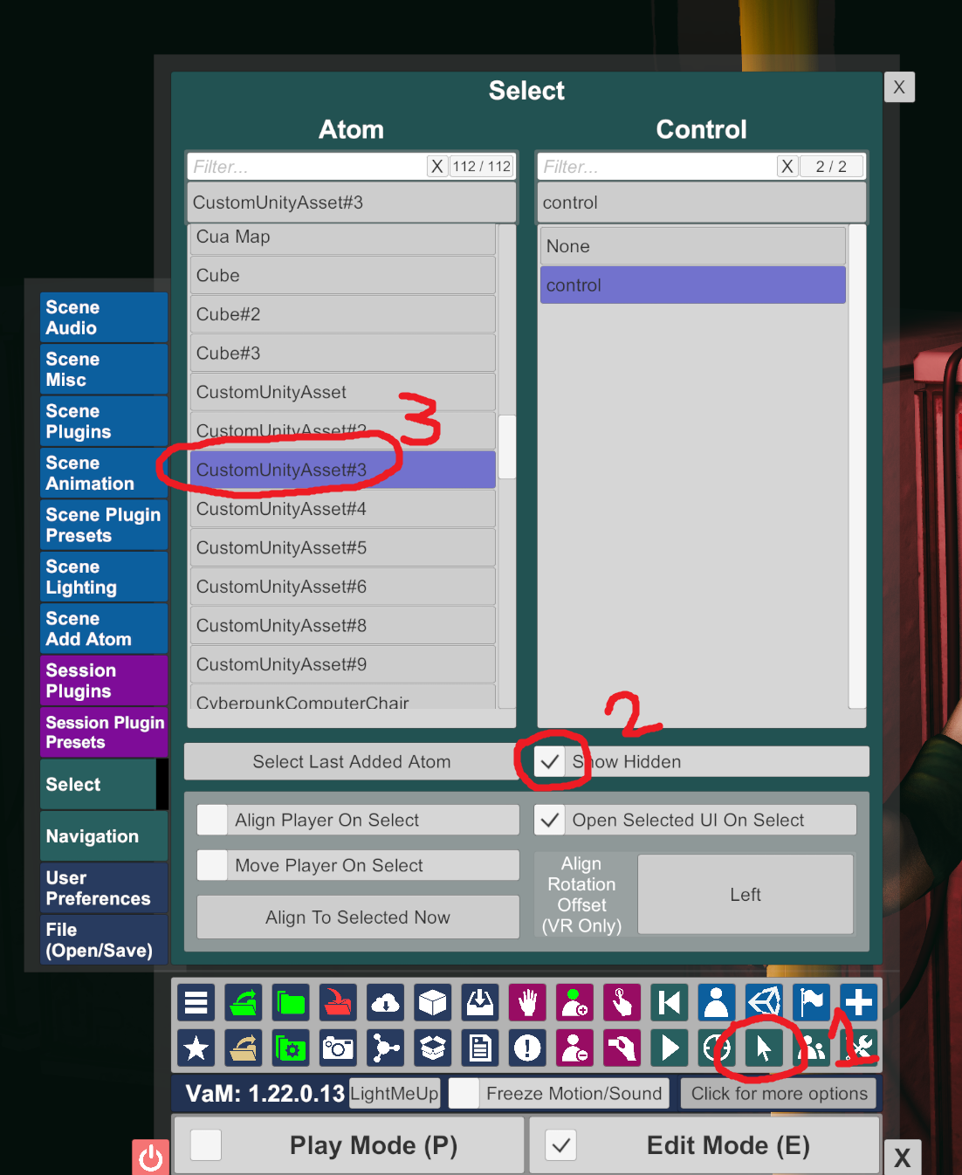Open the File (Open/Save) tab
This screenshot has height=1175, width=962.
tap(103, 940)
